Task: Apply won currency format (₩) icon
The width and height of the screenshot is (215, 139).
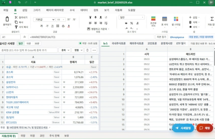Action: [126, 23]
